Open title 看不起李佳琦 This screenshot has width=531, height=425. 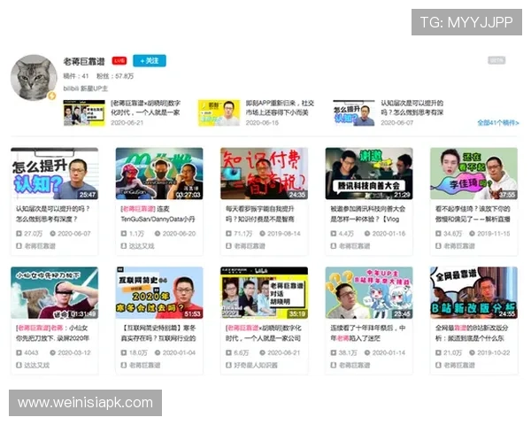click(473, 214)
